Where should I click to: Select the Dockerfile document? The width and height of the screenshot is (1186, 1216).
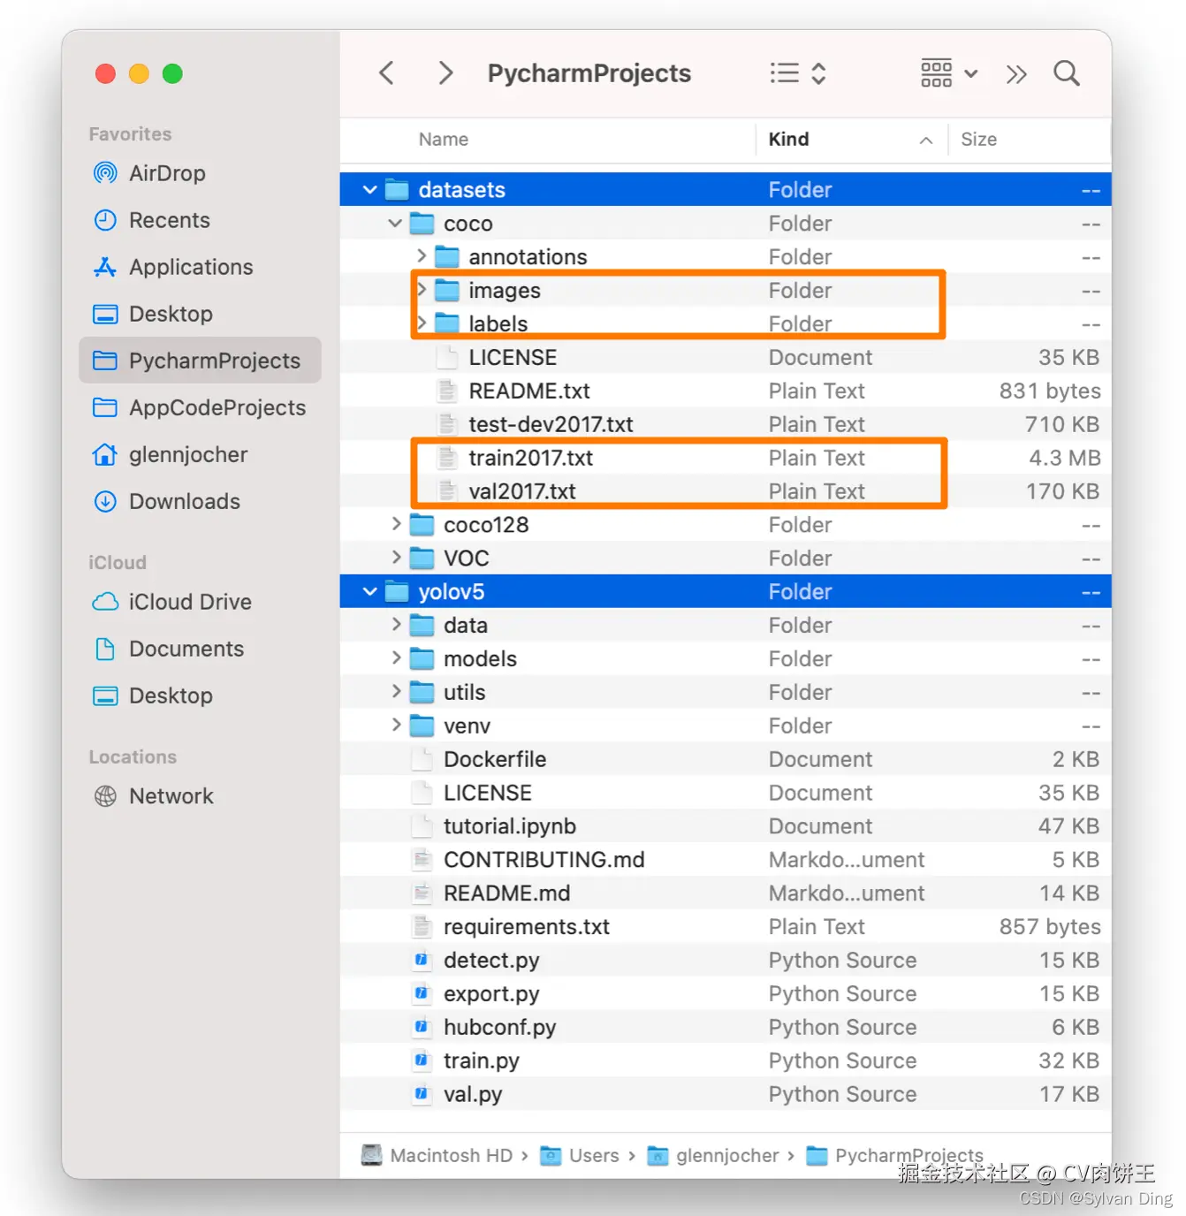[726, 759]
